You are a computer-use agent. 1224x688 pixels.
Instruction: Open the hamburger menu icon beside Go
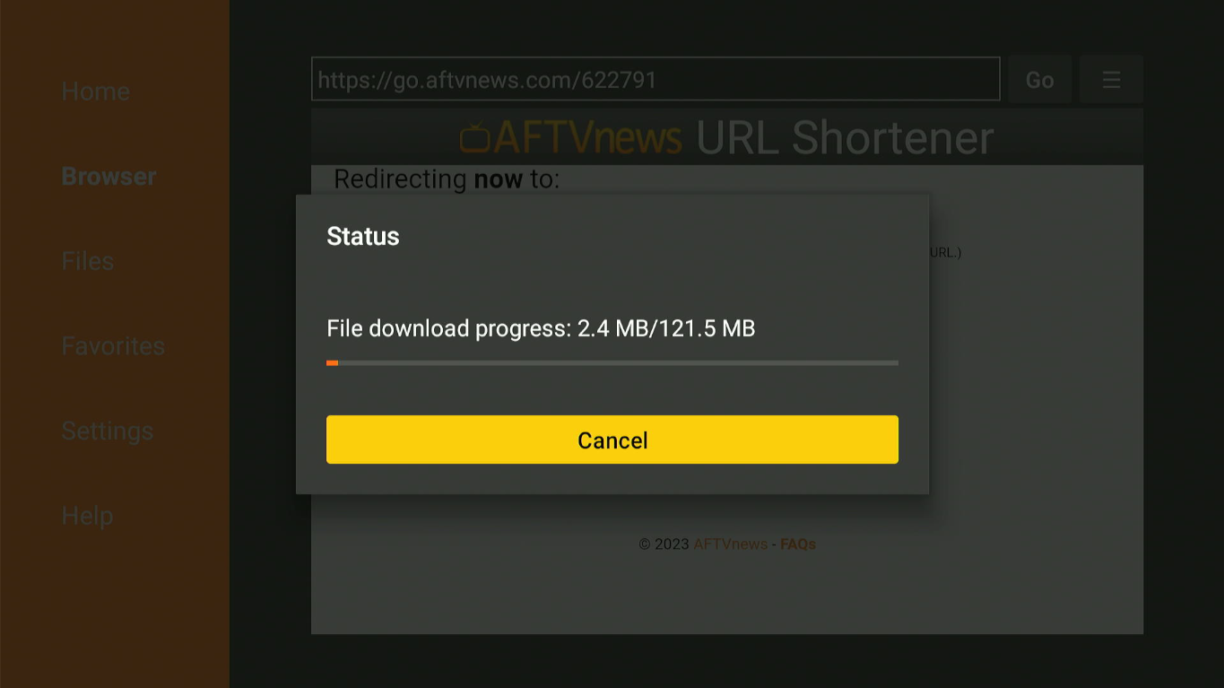(x=1111, y=80)
